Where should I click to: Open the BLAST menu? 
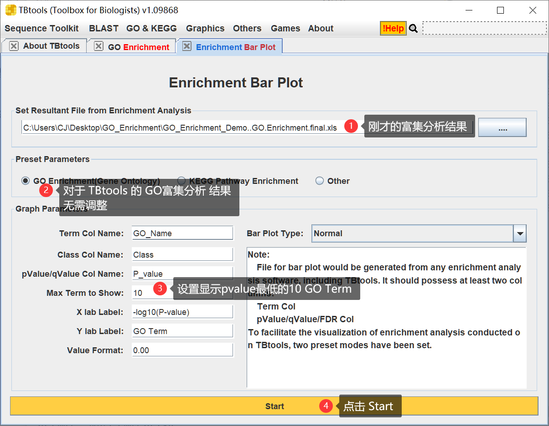pos(104,28)
